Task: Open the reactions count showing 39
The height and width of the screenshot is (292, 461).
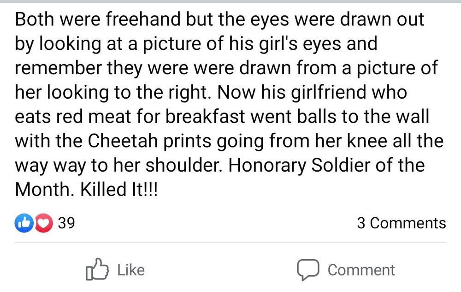Action: click(66, 224)
